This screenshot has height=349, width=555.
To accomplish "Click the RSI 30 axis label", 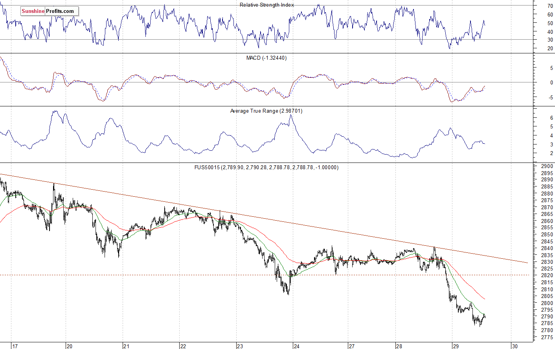I will (550, 40).
